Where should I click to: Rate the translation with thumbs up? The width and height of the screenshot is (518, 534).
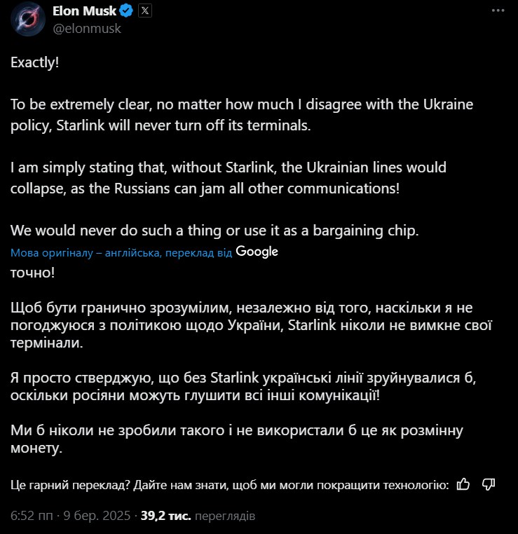463,484
